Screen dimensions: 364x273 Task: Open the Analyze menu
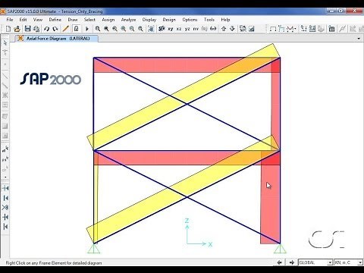click(x=128, y=20)
